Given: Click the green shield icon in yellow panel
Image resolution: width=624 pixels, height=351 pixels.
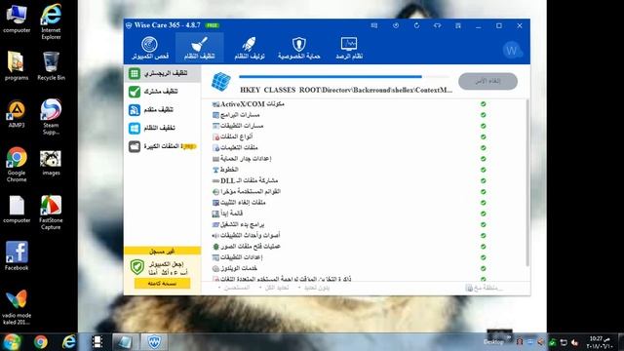Looking at the screenshot, I should pyautogui.click(x=137, y=267).
